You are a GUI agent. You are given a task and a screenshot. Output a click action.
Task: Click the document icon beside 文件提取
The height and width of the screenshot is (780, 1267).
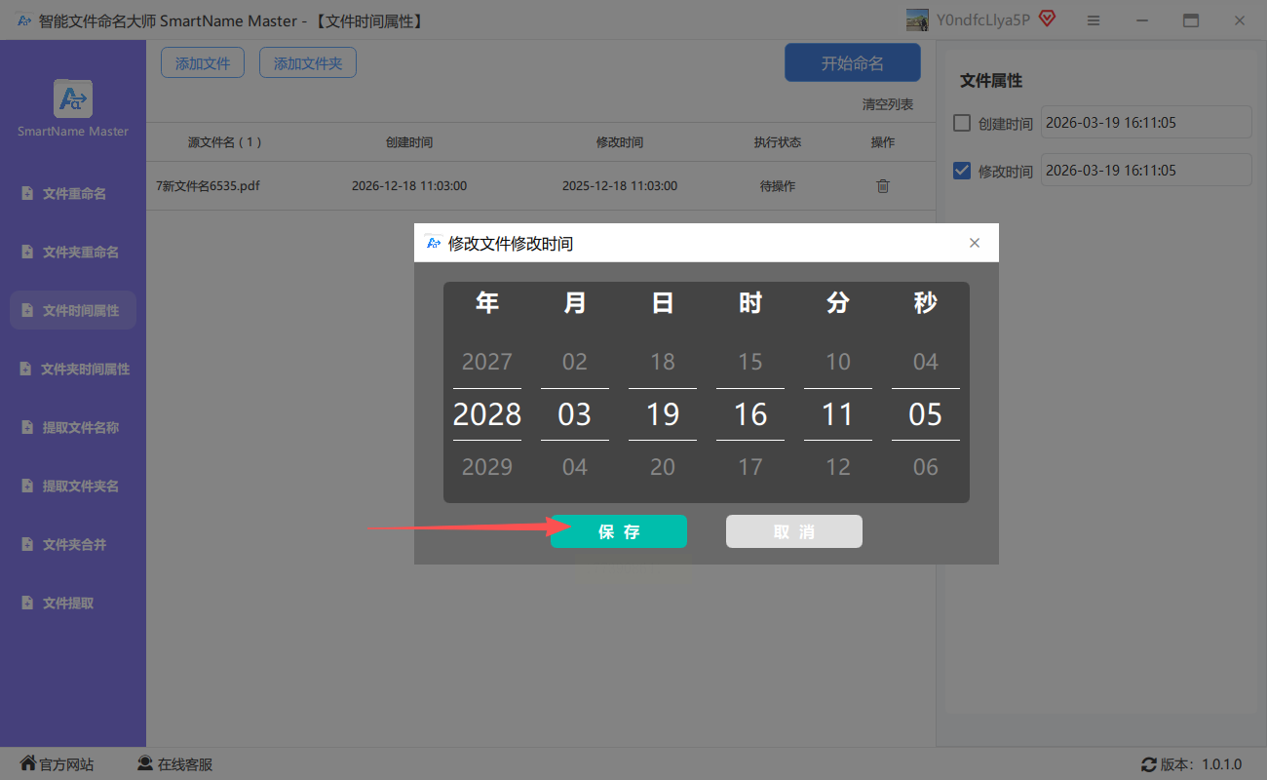(x=27, y=603)
